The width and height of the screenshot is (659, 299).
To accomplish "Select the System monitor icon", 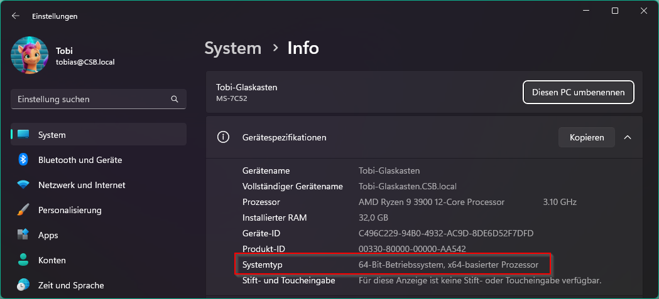I will click(23, 135).
